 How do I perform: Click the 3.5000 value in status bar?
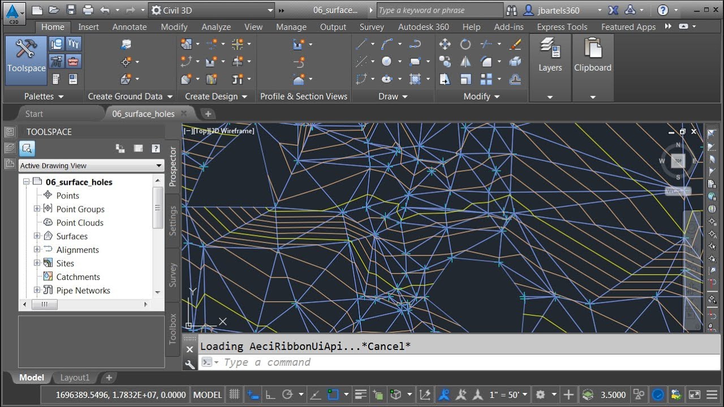pos(613,395)
